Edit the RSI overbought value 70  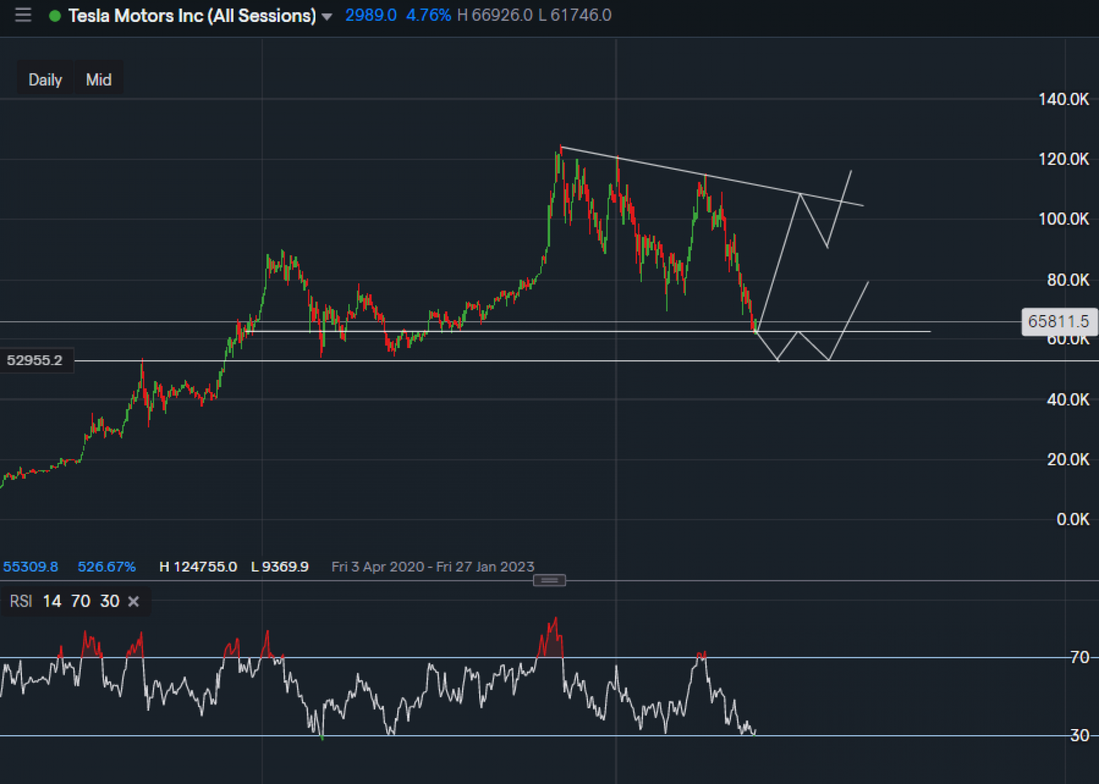click(x=81, y=602)
